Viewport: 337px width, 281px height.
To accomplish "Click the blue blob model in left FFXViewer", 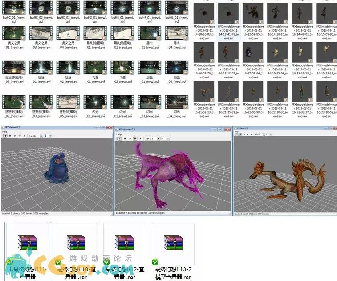I will click(56, 169).
